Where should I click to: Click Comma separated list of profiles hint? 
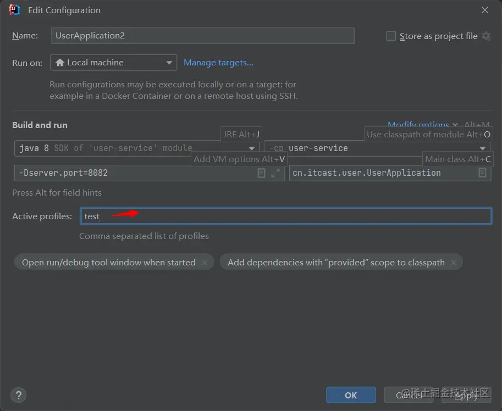point(144,236)
